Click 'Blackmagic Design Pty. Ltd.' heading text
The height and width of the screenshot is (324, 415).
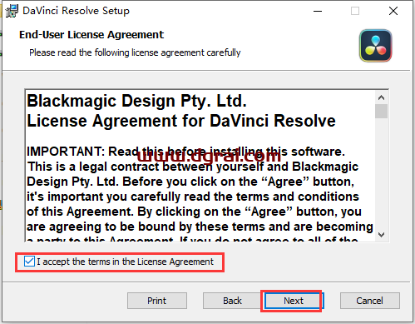tap(136, 101)
